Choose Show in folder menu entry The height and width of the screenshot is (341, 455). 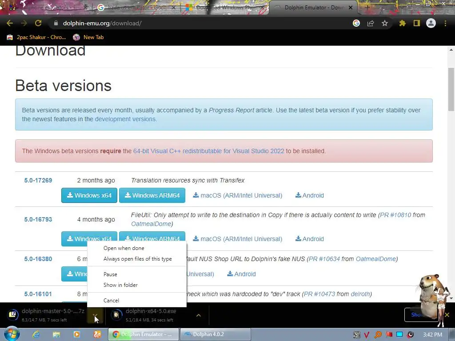137,285
